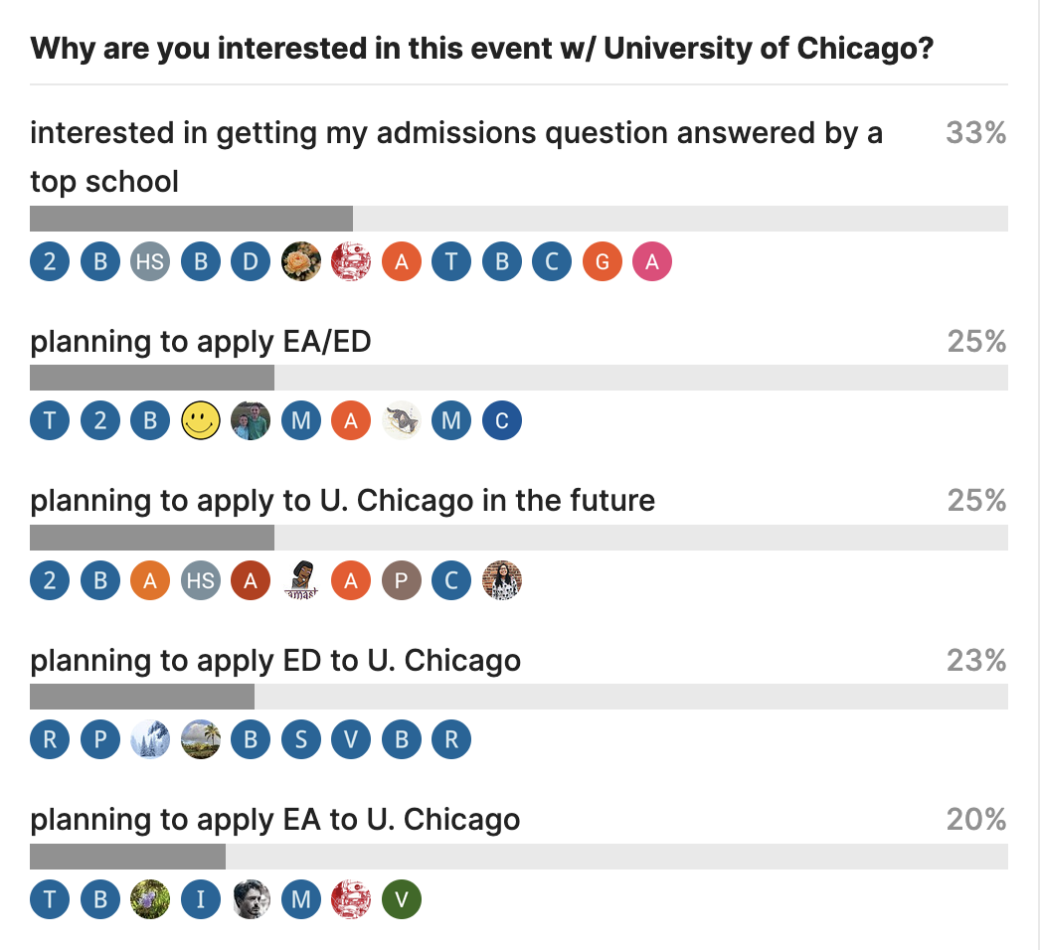This screenshot has width=1040, height=950.
Task: Open the bull image avatar
Action: 401,421
